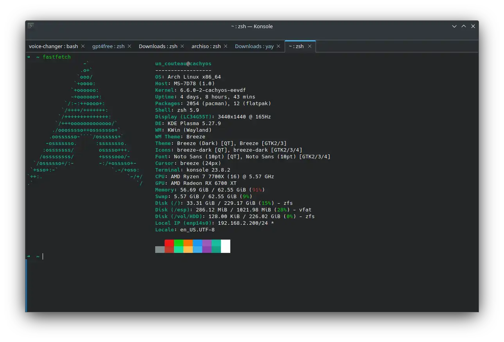Click the Font: Noto Sans line

tap(243, 156)
